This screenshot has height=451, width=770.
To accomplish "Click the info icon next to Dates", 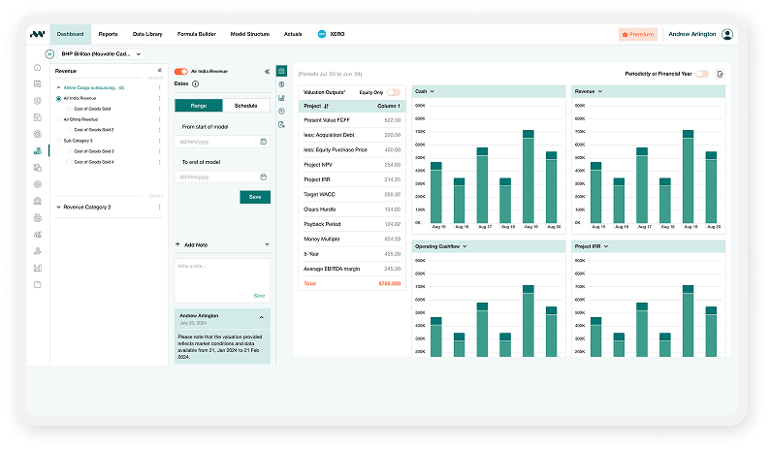I will 196,84.
